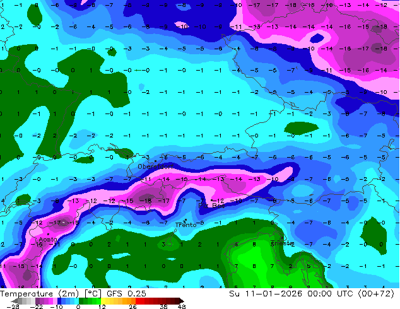Image resolution: width=400 pixels, height=309 pixels.
Task: Click the dark blue legend swatch at -10
Action: point(59,301)
